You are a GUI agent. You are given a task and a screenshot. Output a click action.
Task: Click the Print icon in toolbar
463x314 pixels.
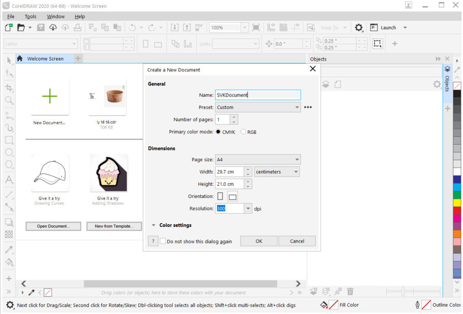[x=78, y=28]
